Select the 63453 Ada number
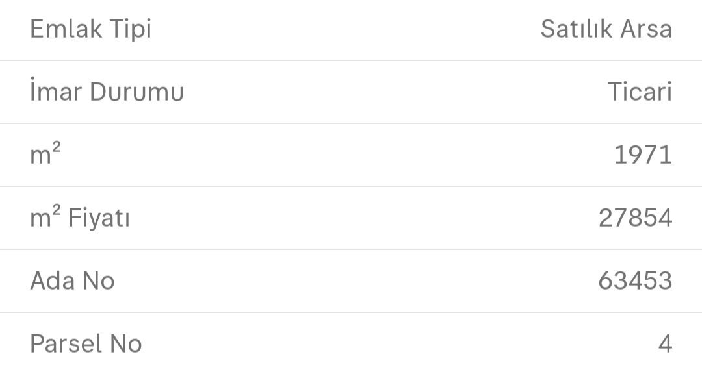The image size is (702, 374). point(635,281)
